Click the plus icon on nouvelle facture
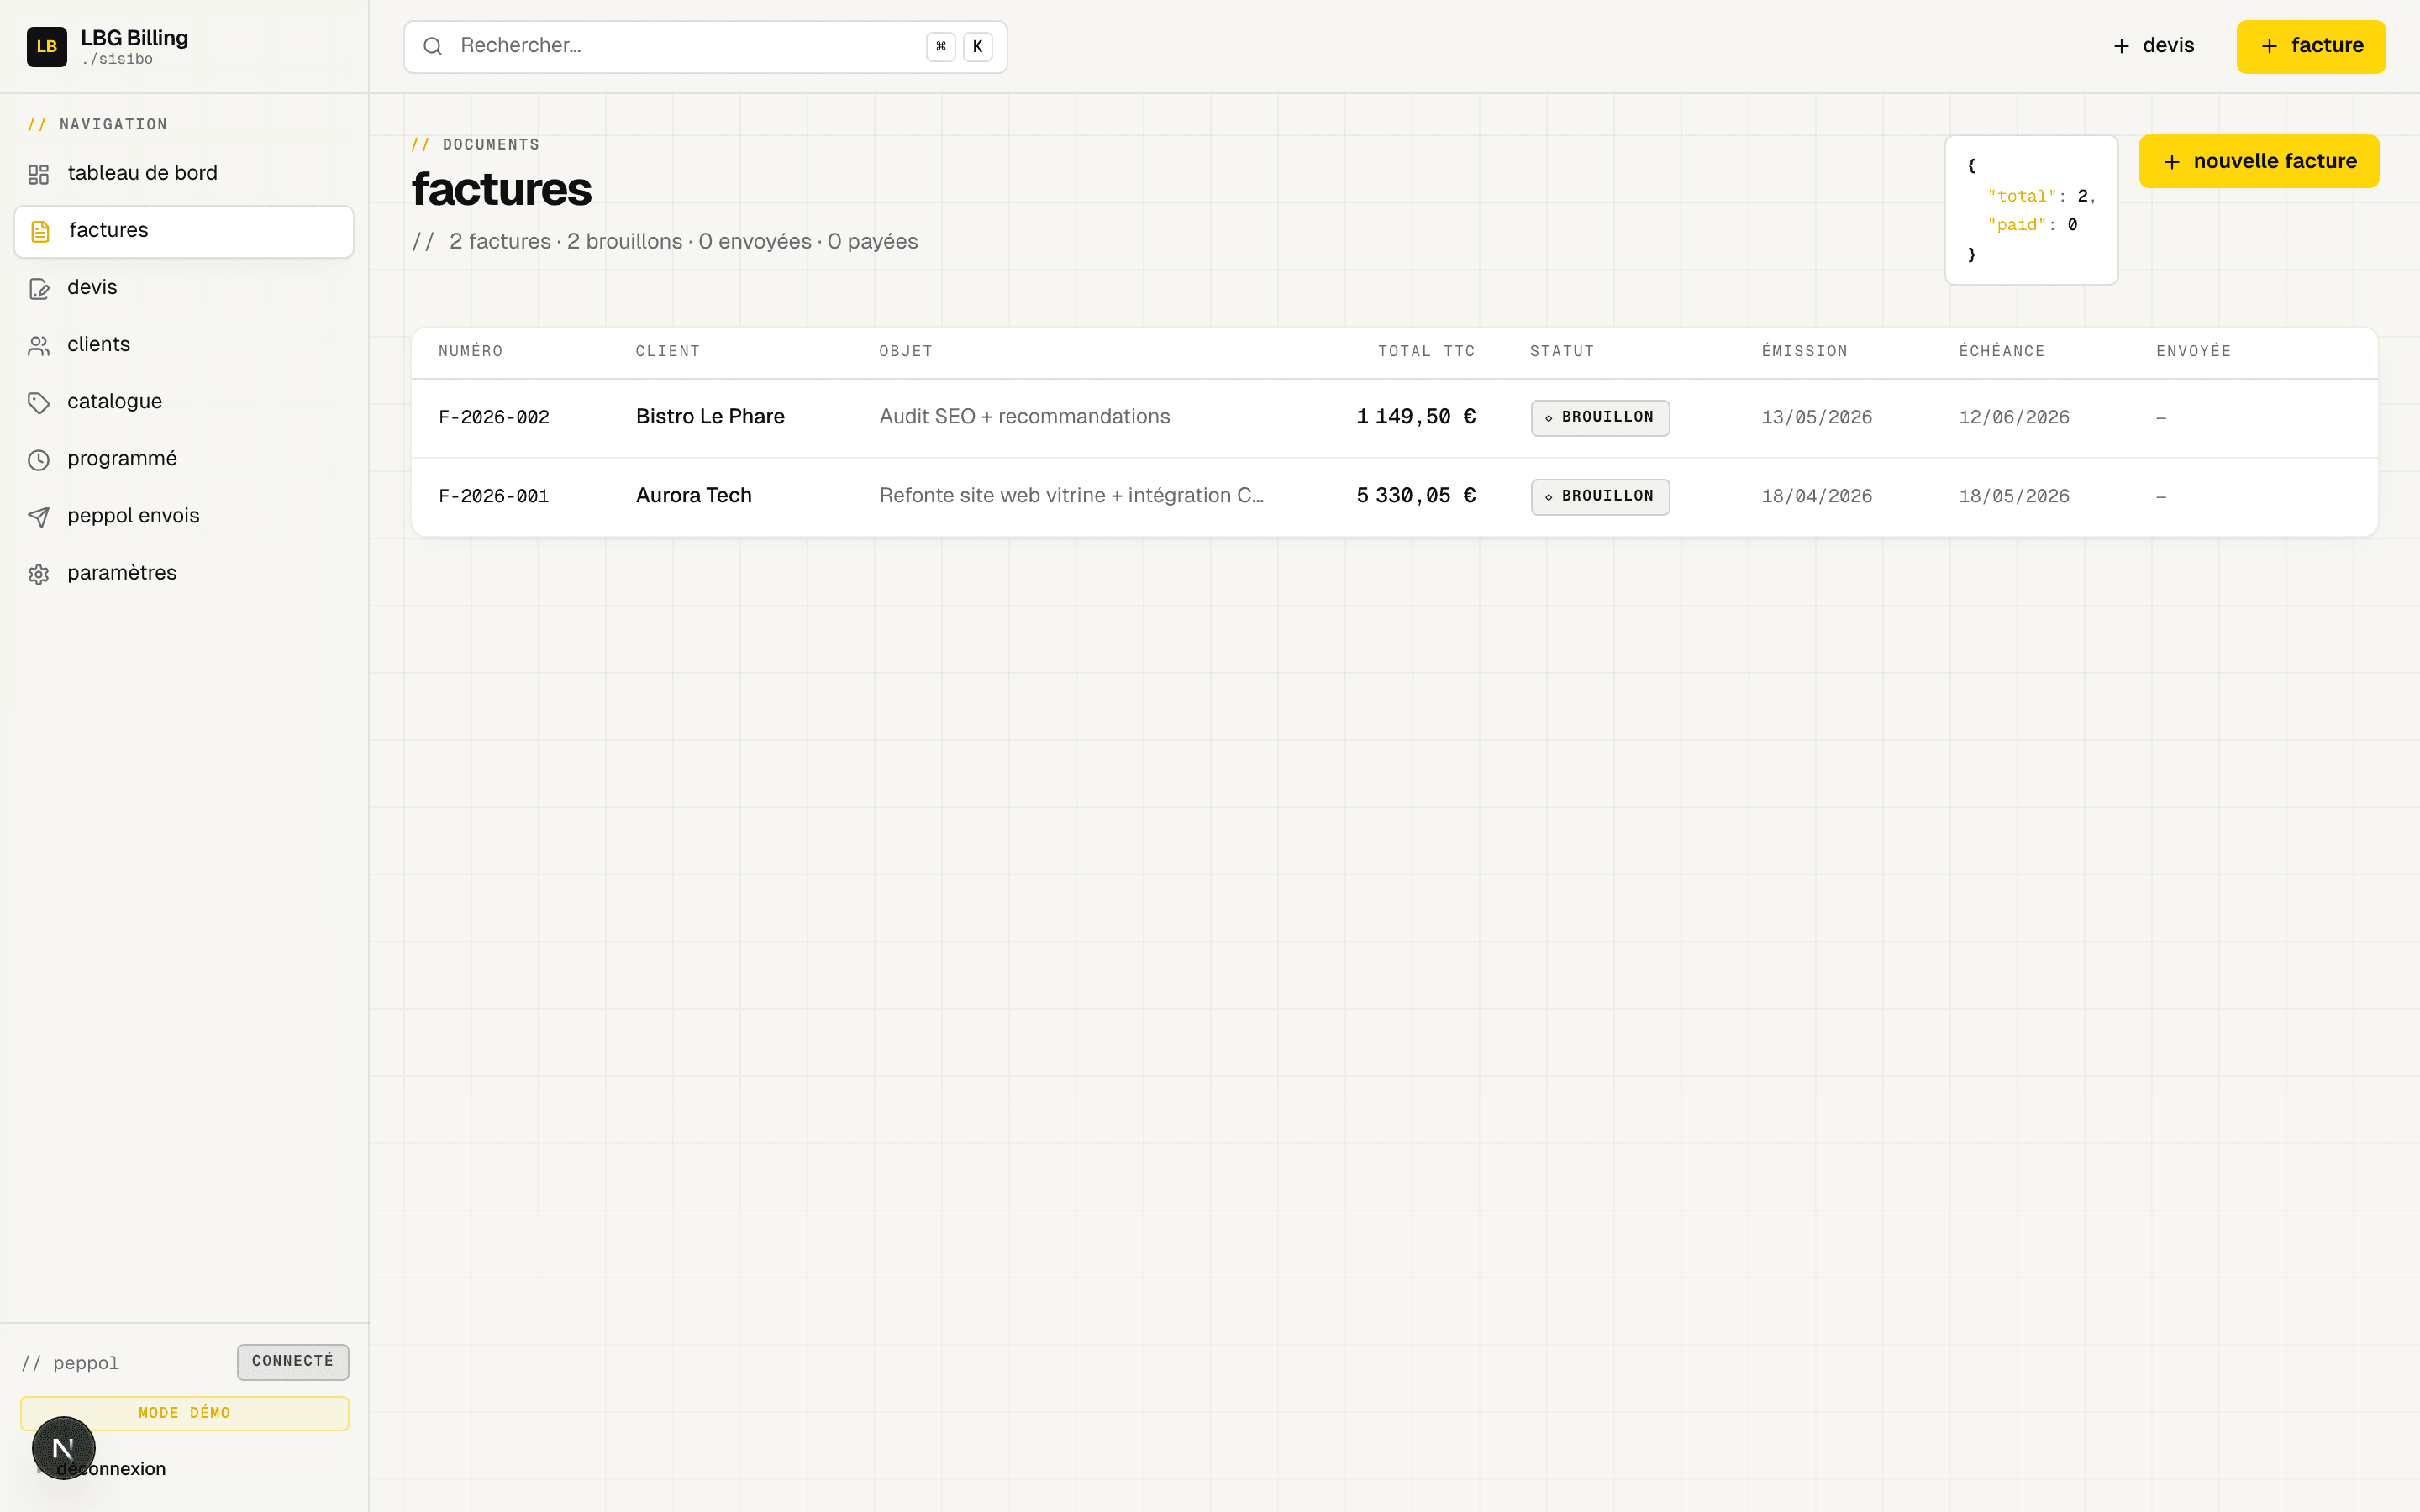 pyautogui.click(x=2172, y=162)
